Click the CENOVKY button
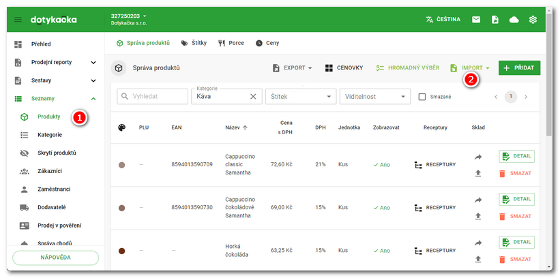This screenshot has width=560, height=278. [344, 68]
